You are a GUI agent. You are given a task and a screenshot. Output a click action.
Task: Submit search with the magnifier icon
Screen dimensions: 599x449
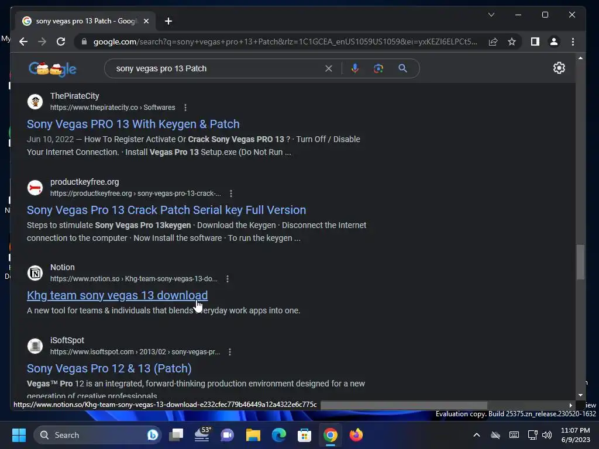(x=402, y=68)
